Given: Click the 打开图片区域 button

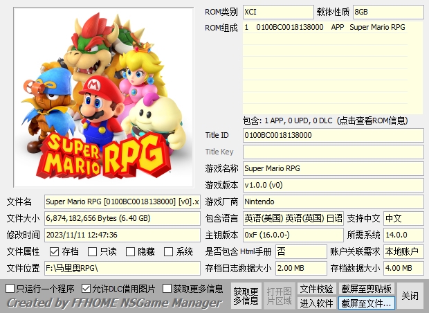Looking at the screenshot, I should (279, 296).
